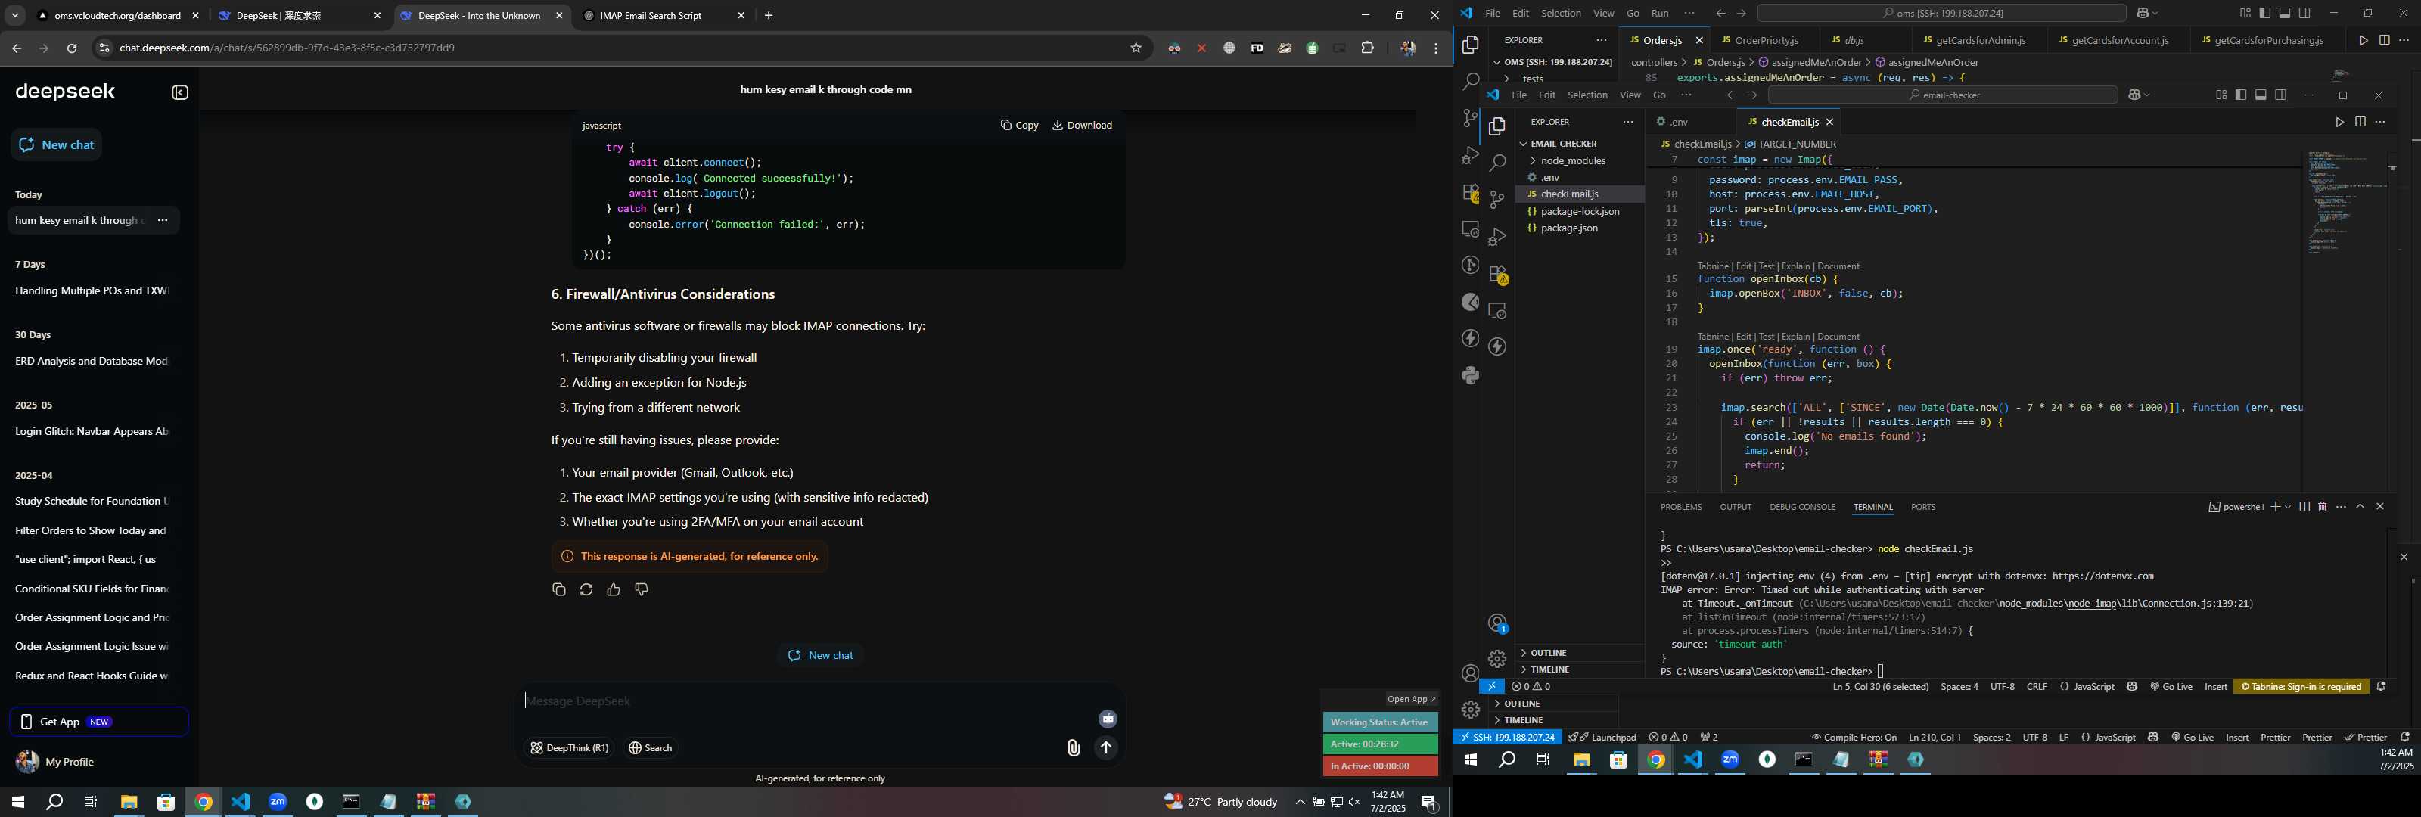The height and width of the screenshot is (817, 2421).
Task: Download the JavaScript code block
Action: coord(1082,125)
